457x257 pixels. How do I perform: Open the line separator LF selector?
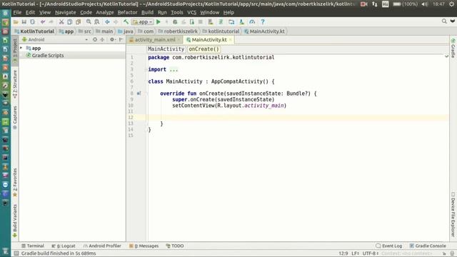pyautogui.click(x=355, y=253)
